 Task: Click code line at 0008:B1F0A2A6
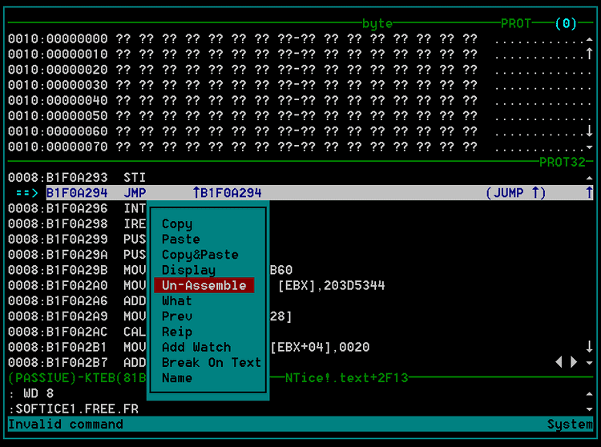coord(77,301)
